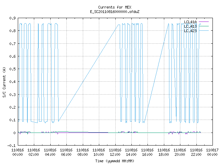This screenshot has width=219, height=164.
Task: Click the 0.4 y-axis tick label
Action: point(12,82)
